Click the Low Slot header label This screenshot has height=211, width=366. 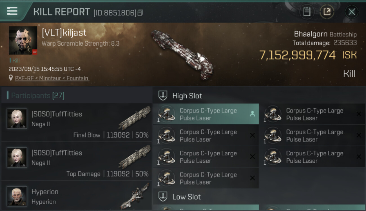click(x=186, y=197)
